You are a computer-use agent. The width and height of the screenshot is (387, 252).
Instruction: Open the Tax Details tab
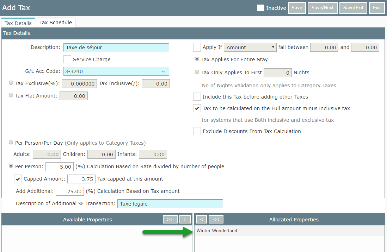click(18, 23)
